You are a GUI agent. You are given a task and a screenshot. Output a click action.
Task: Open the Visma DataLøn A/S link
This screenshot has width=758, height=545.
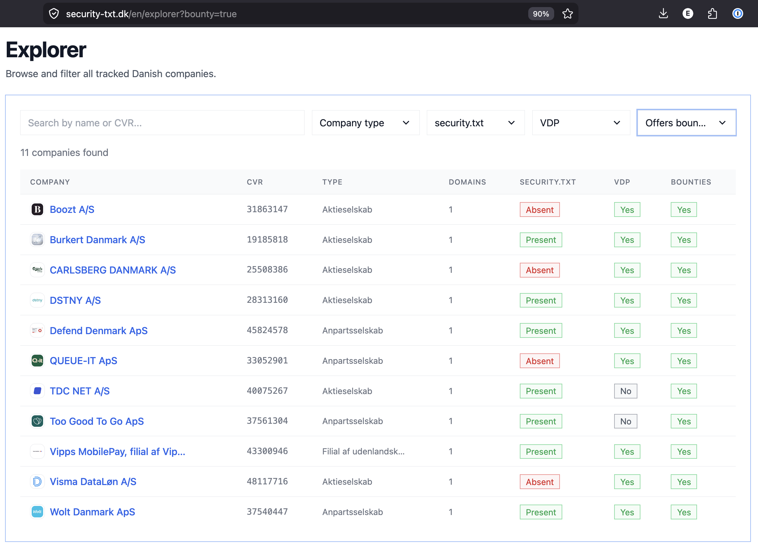[93, 482]
